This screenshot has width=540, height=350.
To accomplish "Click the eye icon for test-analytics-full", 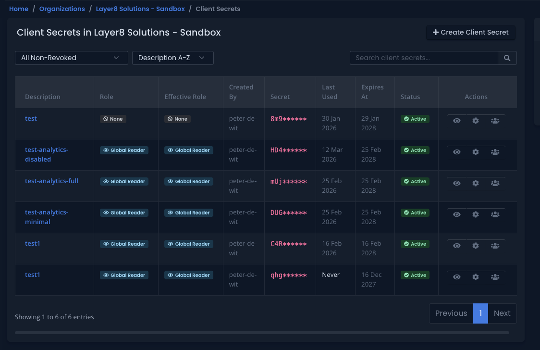I will coord(457,183).
